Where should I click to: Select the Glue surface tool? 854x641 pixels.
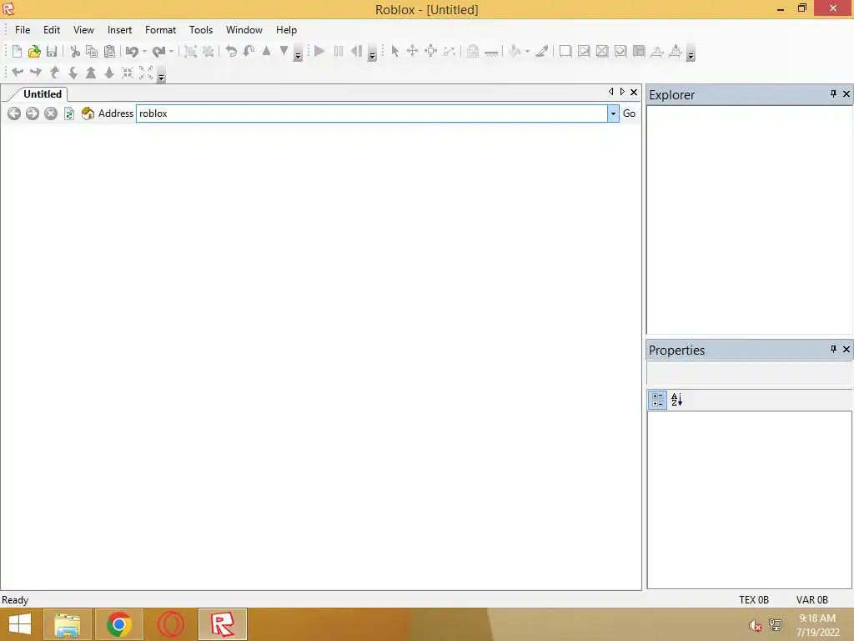click(584, 51)
